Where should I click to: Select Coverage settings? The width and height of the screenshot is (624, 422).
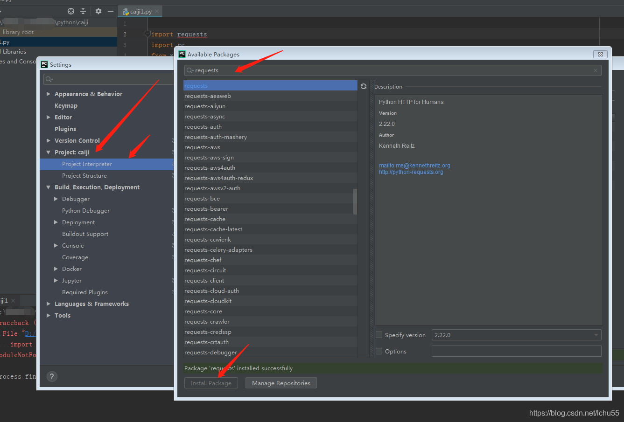point(75,257)
